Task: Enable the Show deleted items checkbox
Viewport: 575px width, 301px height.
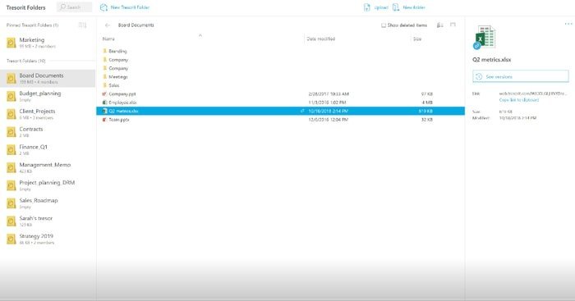Action: pos(384,25)
